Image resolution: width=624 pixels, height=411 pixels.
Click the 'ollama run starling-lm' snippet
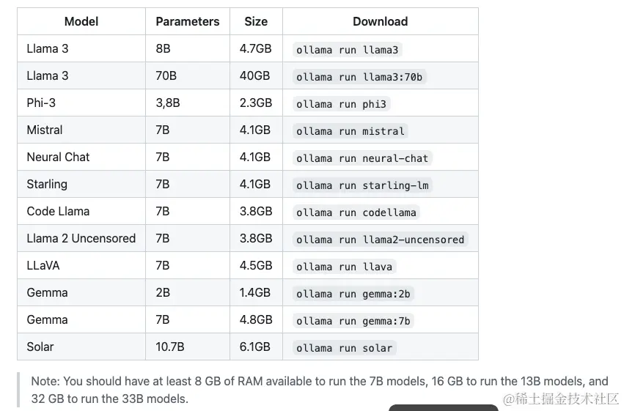click(362, 185)
